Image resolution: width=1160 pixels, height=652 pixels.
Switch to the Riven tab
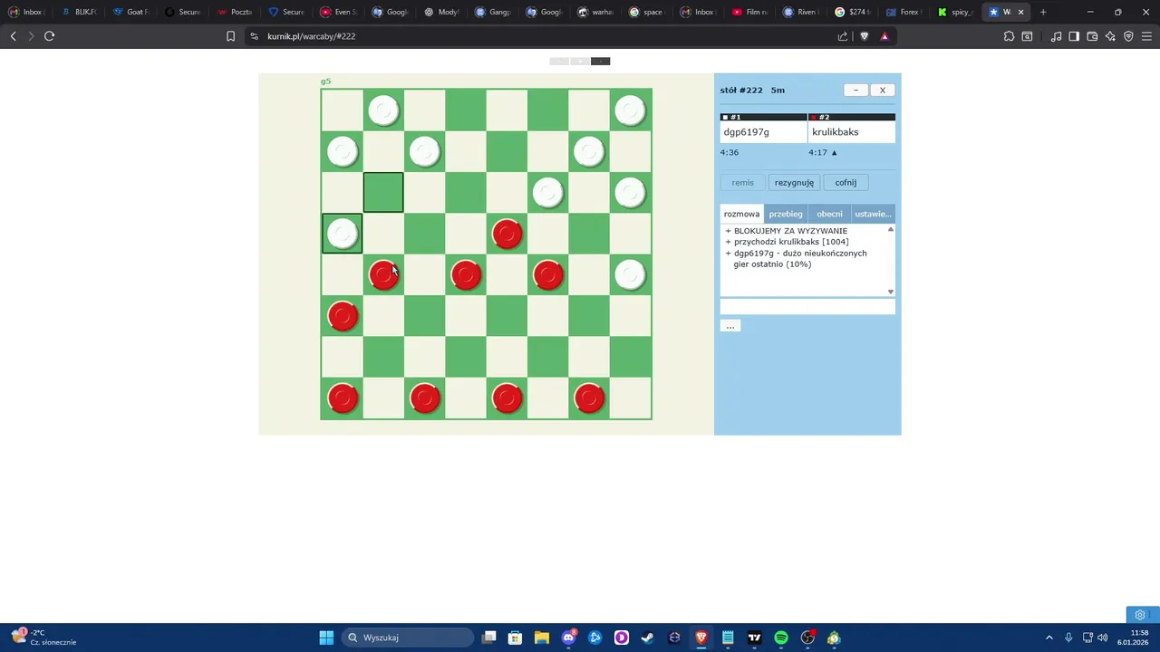pyautogui.click(x=801, y=12)
